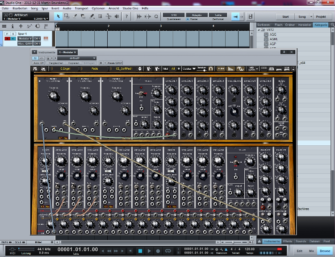Sort browser by Hersteller

(305, 25)
